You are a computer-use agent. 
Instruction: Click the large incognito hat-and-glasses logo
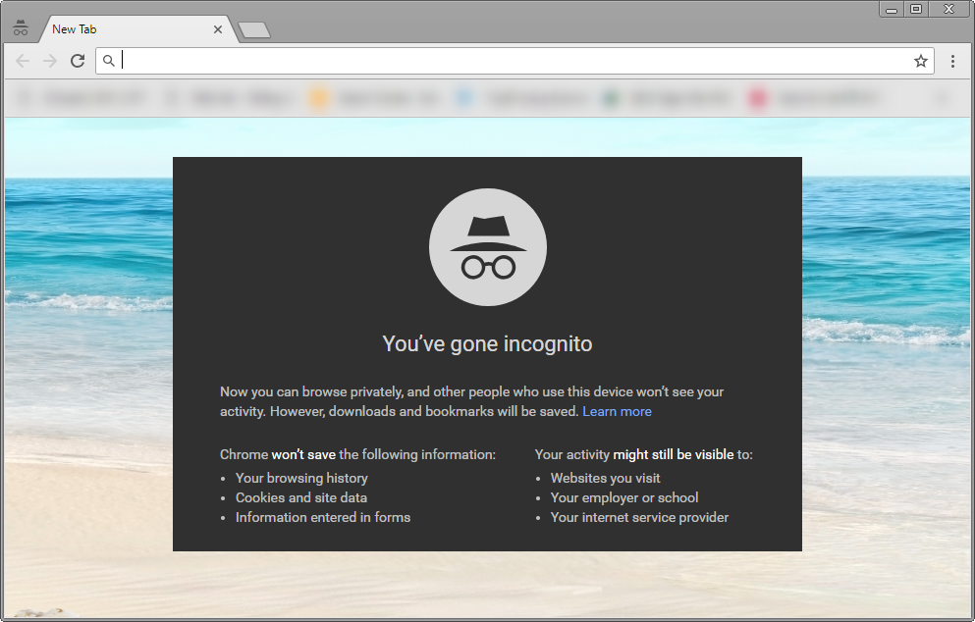coord(488,247)
